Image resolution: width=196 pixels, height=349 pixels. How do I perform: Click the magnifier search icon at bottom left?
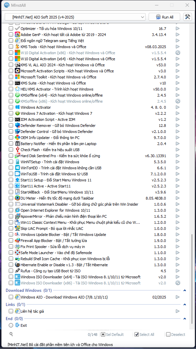coord(11,334)
